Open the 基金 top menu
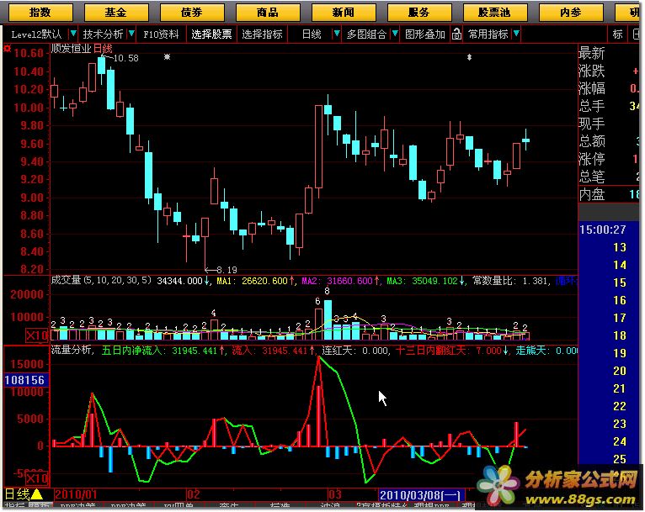 116,13
